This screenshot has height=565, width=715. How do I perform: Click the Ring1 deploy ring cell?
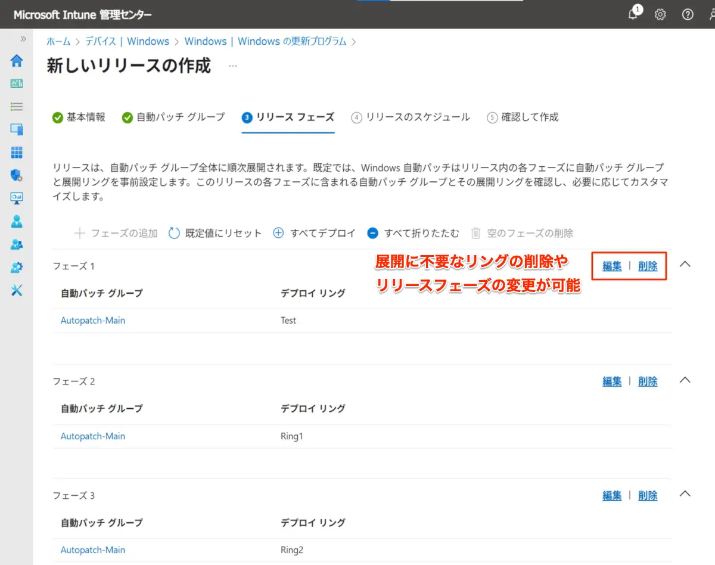click(x=292, y=436)
